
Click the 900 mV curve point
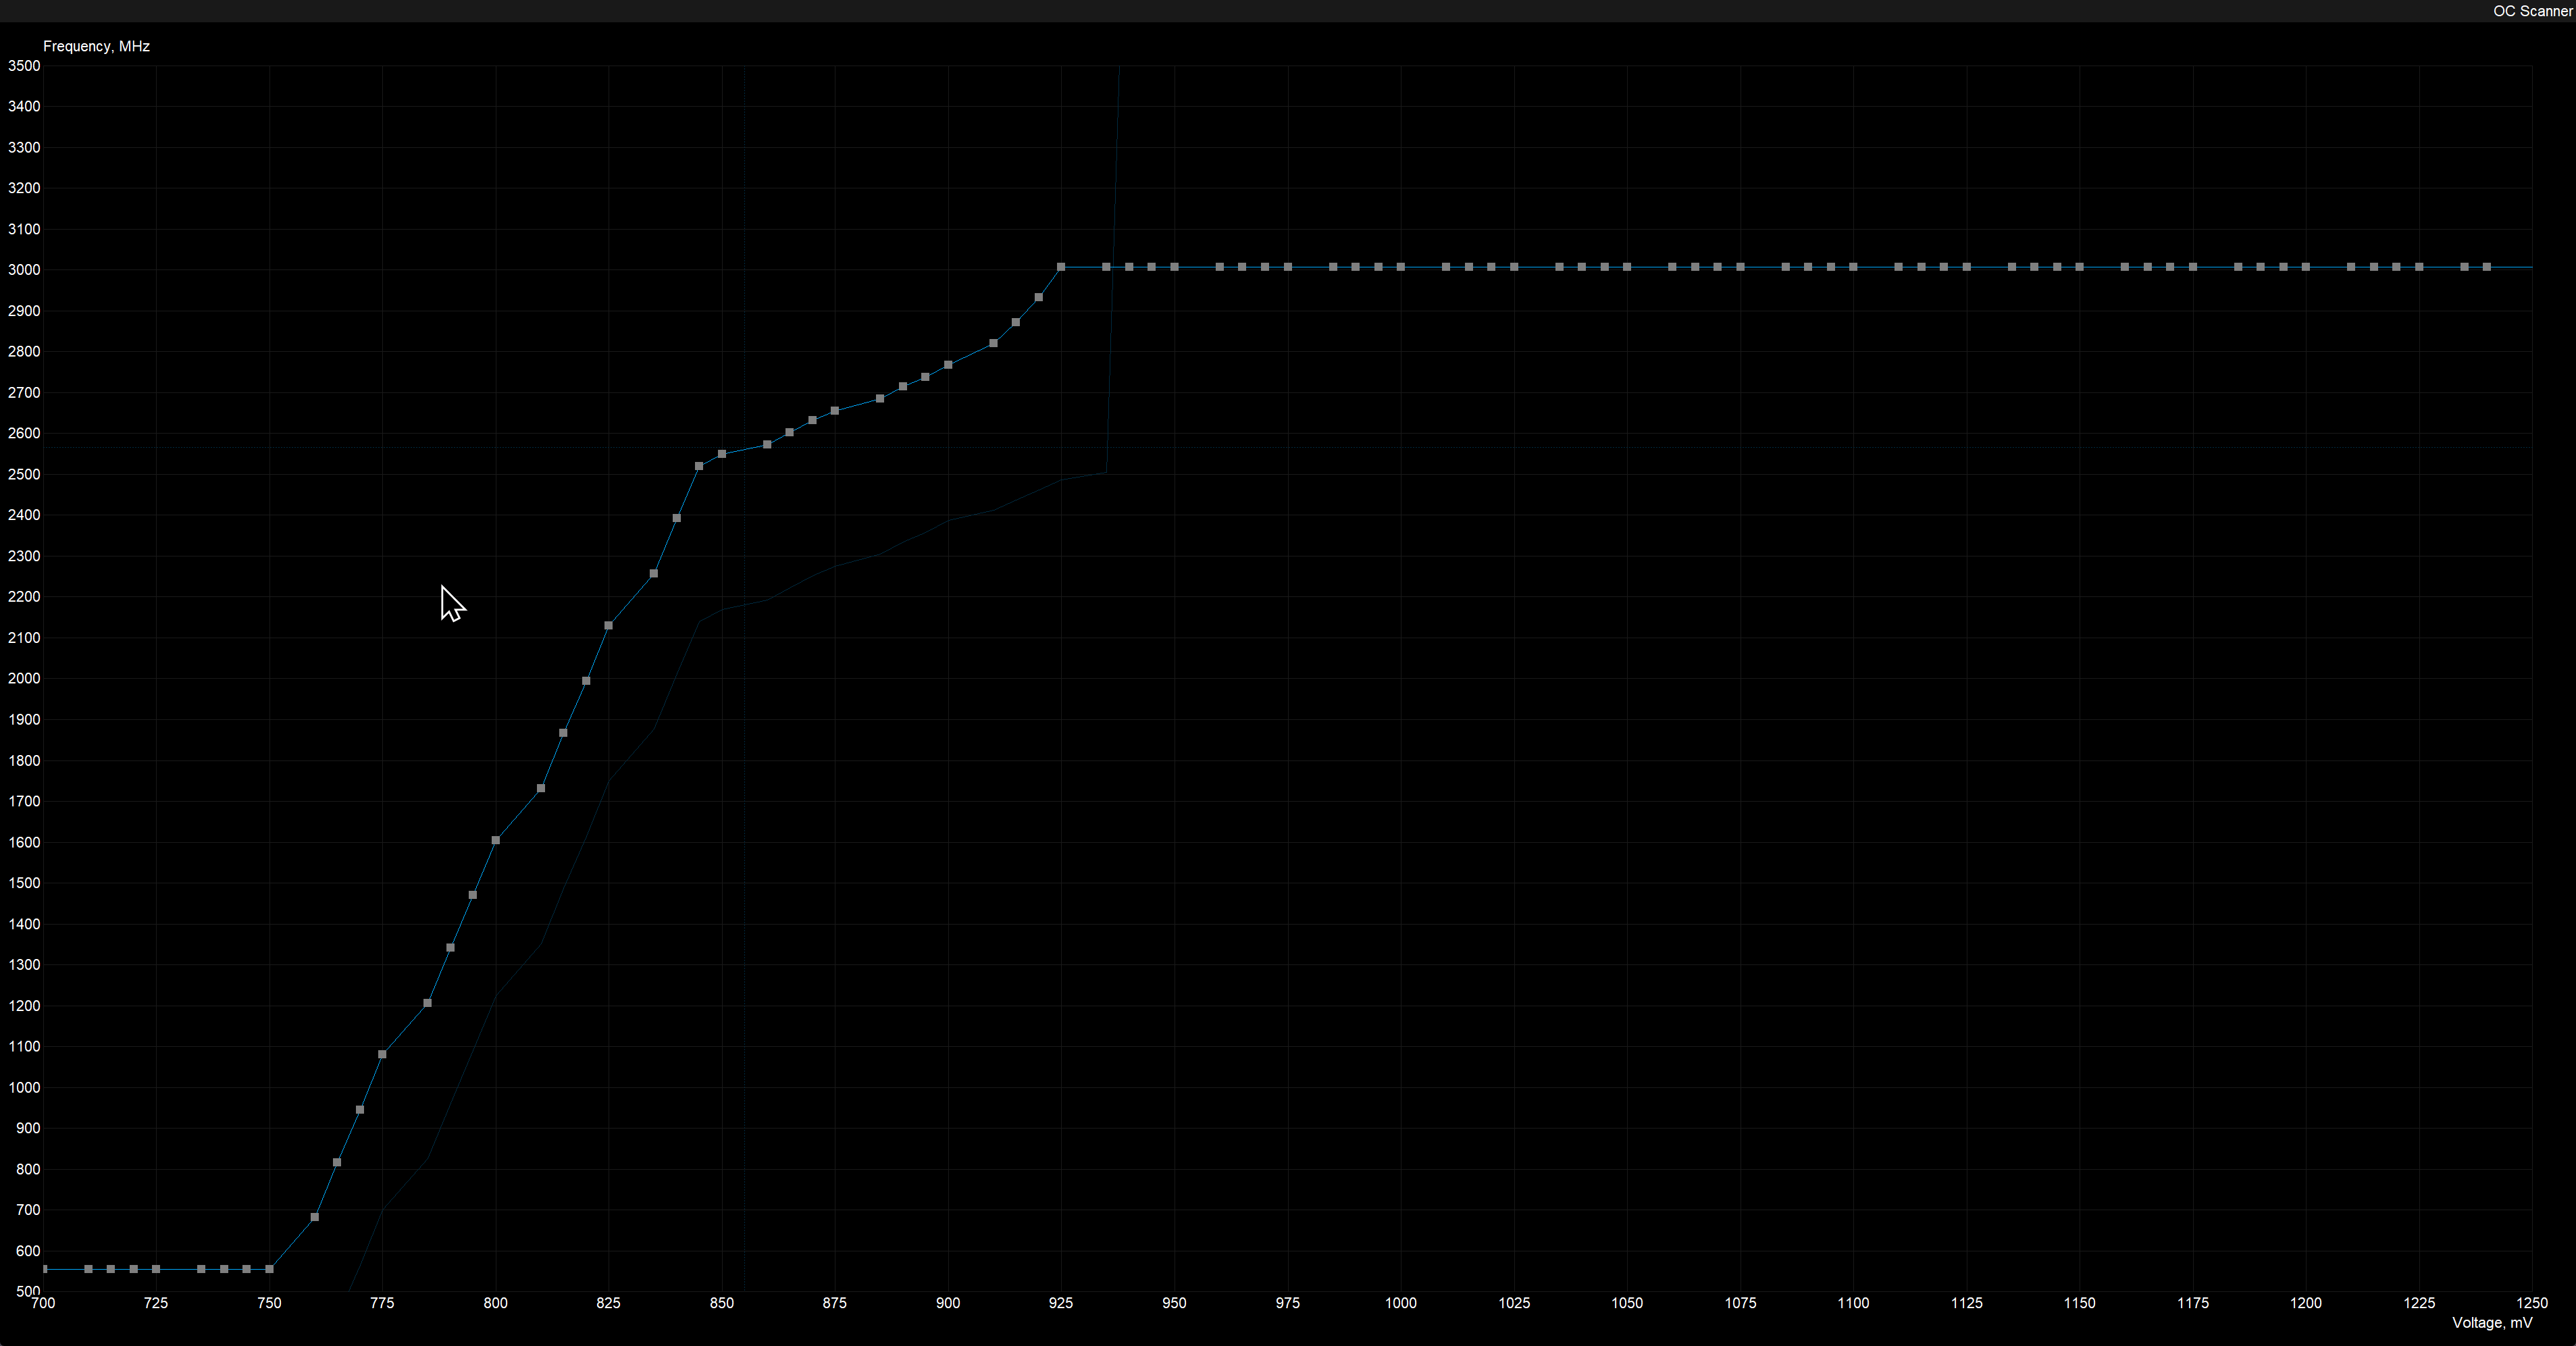pos(948,365)
